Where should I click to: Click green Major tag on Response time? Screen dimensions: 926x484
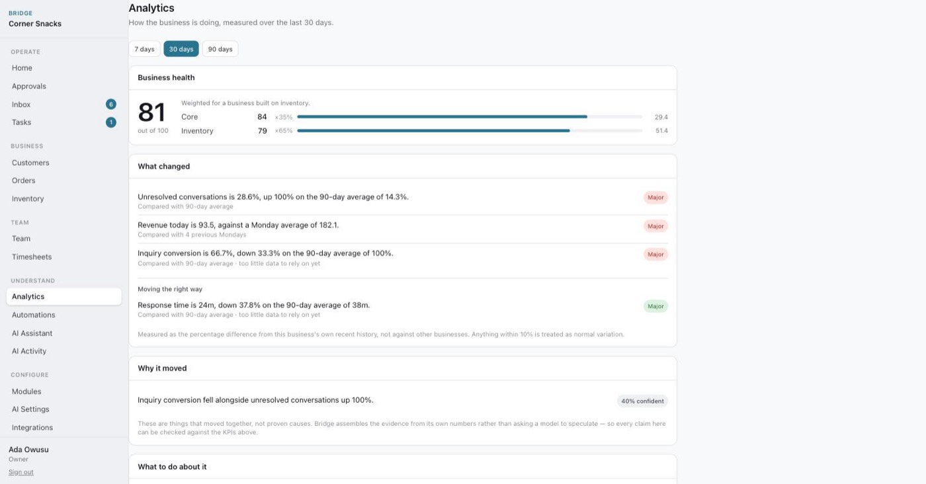click(x=655, y=306)
